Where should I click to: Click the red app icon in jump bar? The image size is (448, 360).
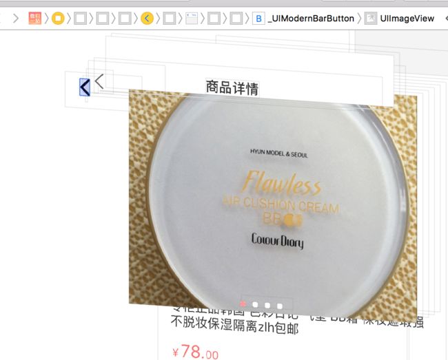click(35, 19)
